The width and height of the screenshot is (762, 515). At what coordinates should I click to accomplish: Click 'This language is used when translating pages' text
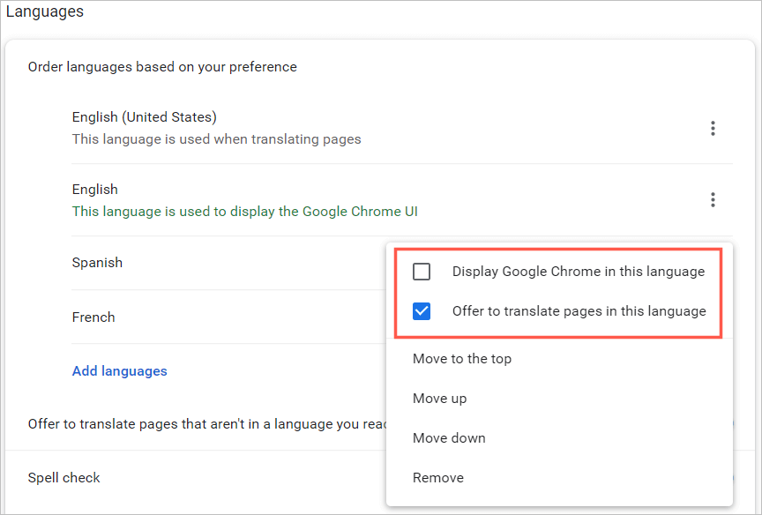click(x=216, y=139)
